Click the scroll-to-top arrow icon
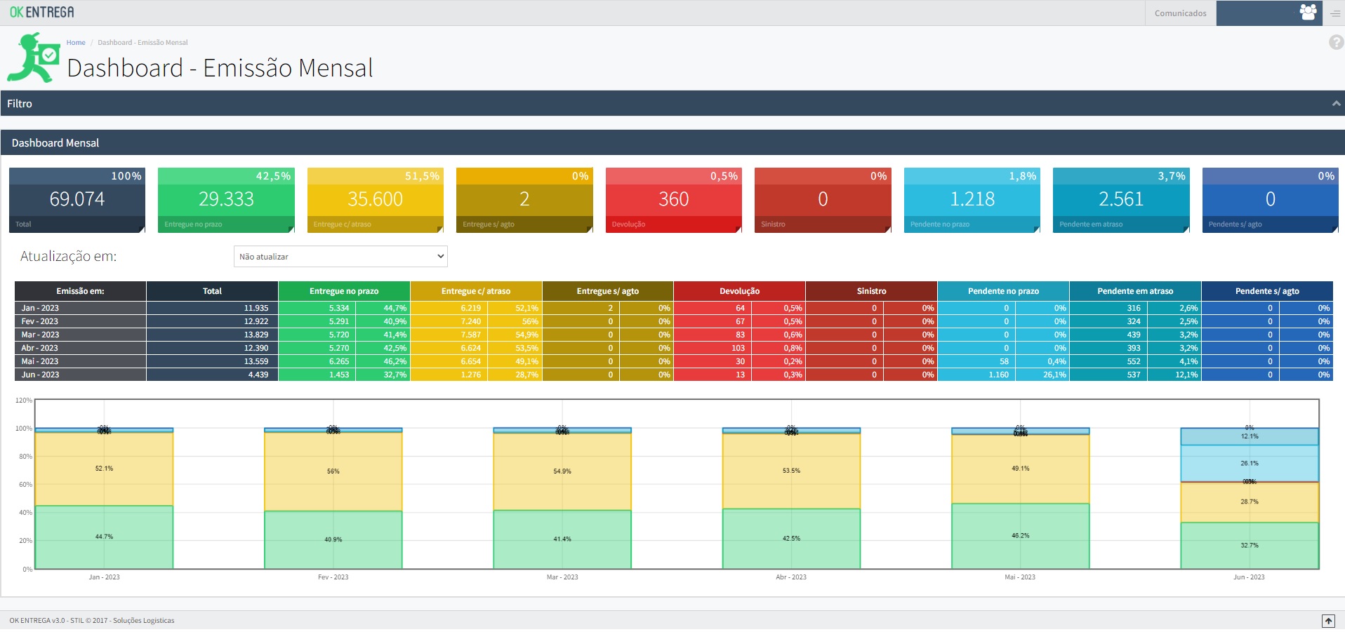 (x=1328, y=621)
